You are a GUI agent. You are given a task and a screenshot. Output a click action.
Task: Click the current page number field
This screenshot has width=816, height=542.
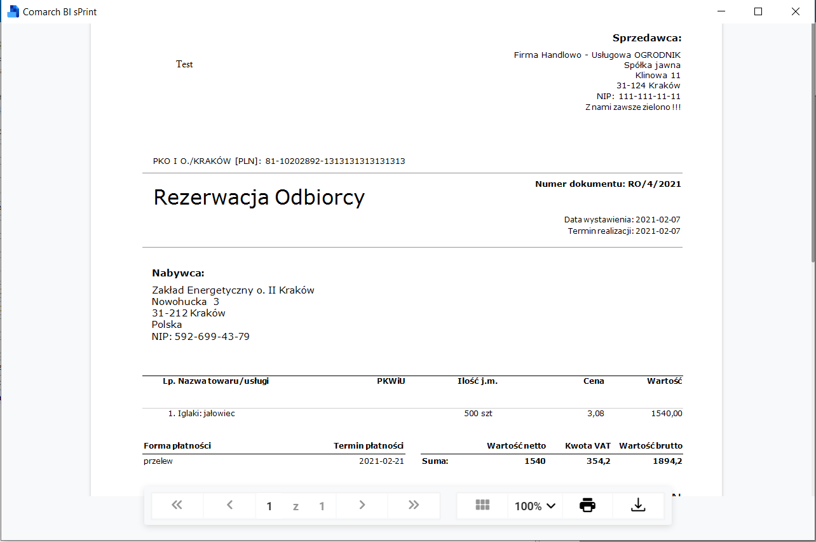coord(269,506)
